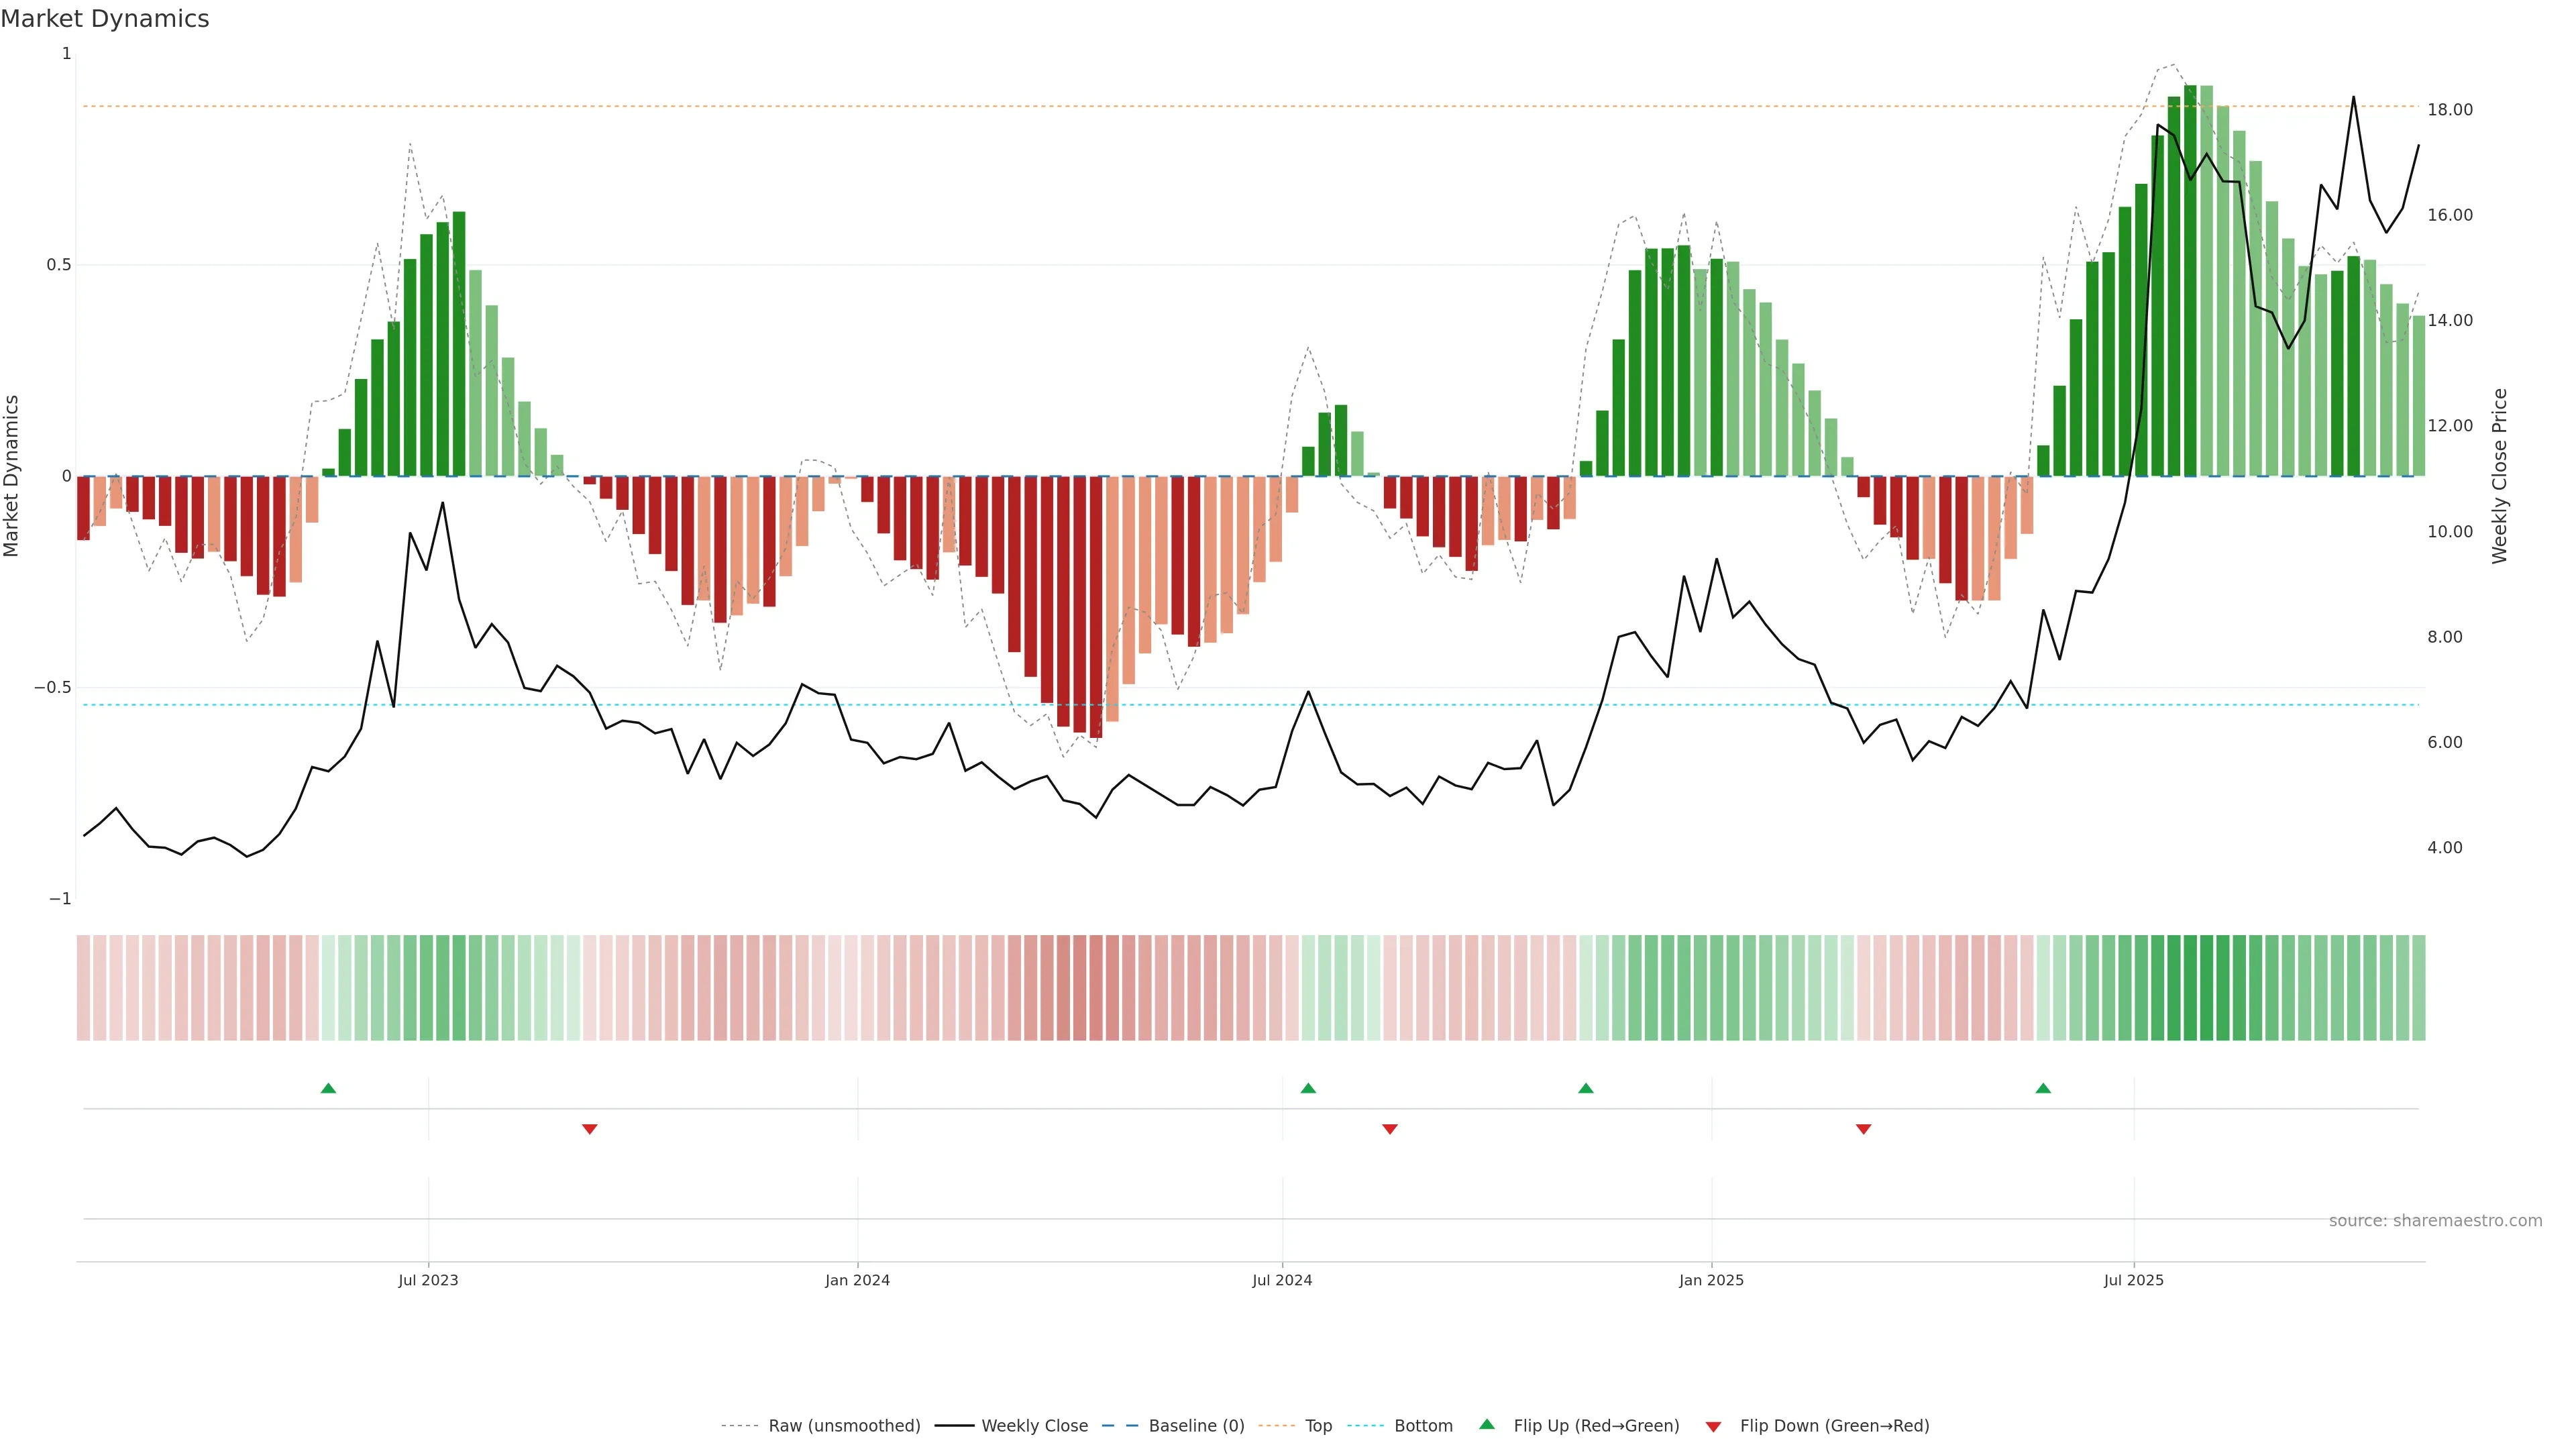2576x1449 pixels.
Task: Click the Flip Down marker after Jul 2023
Action: tap(590, 1129)
